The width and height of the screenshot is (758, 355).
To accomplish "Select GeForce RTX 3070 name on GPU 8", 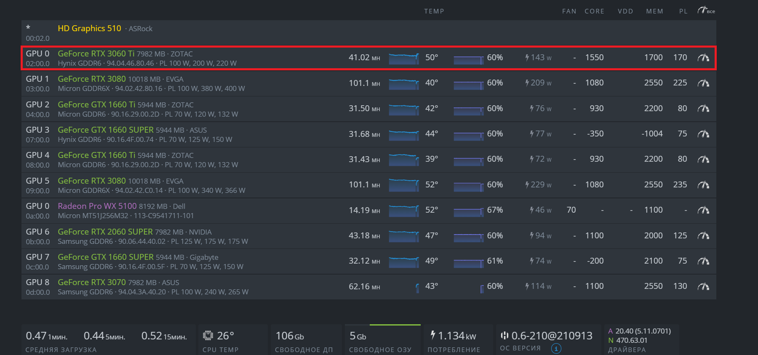I will (x=92, y=282).
